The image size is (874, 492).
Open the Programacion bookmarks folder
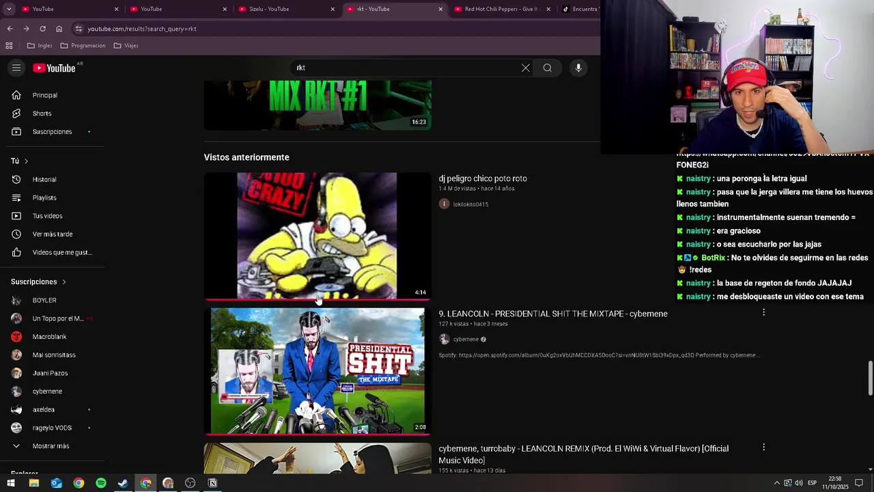point(83,46)
